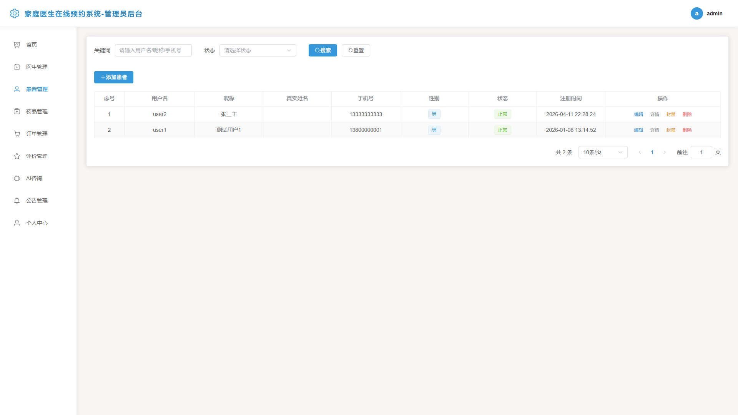This screenshot has width=738, height=415.
Task: Click the user2 username cell
Action: (160, 114)
